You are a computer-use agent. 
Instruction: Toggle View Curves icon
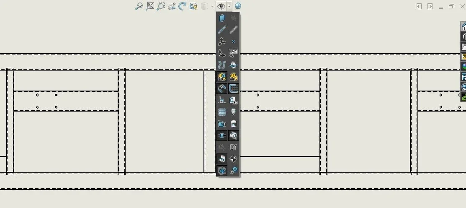(222, 65)
